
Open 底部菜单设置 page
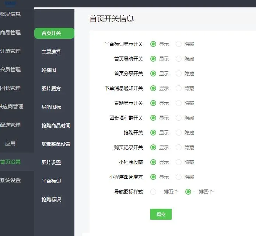56,144
